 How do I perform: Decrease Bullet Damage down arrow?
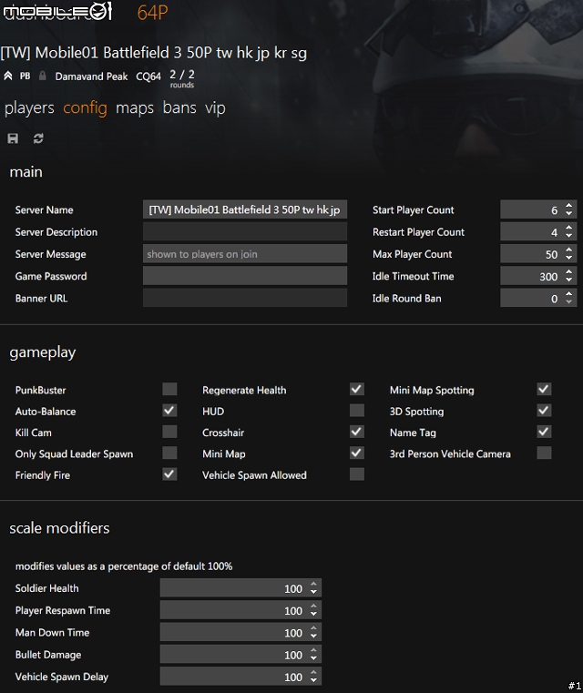(x=313, y=658)
